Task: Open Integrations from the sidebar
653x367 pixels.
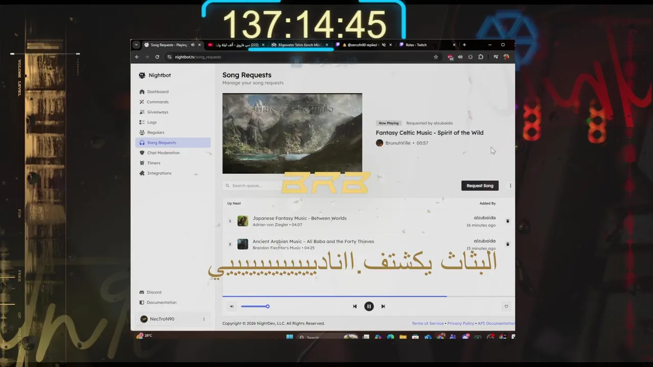Action: pyautogui.click(x=173, y=173)
